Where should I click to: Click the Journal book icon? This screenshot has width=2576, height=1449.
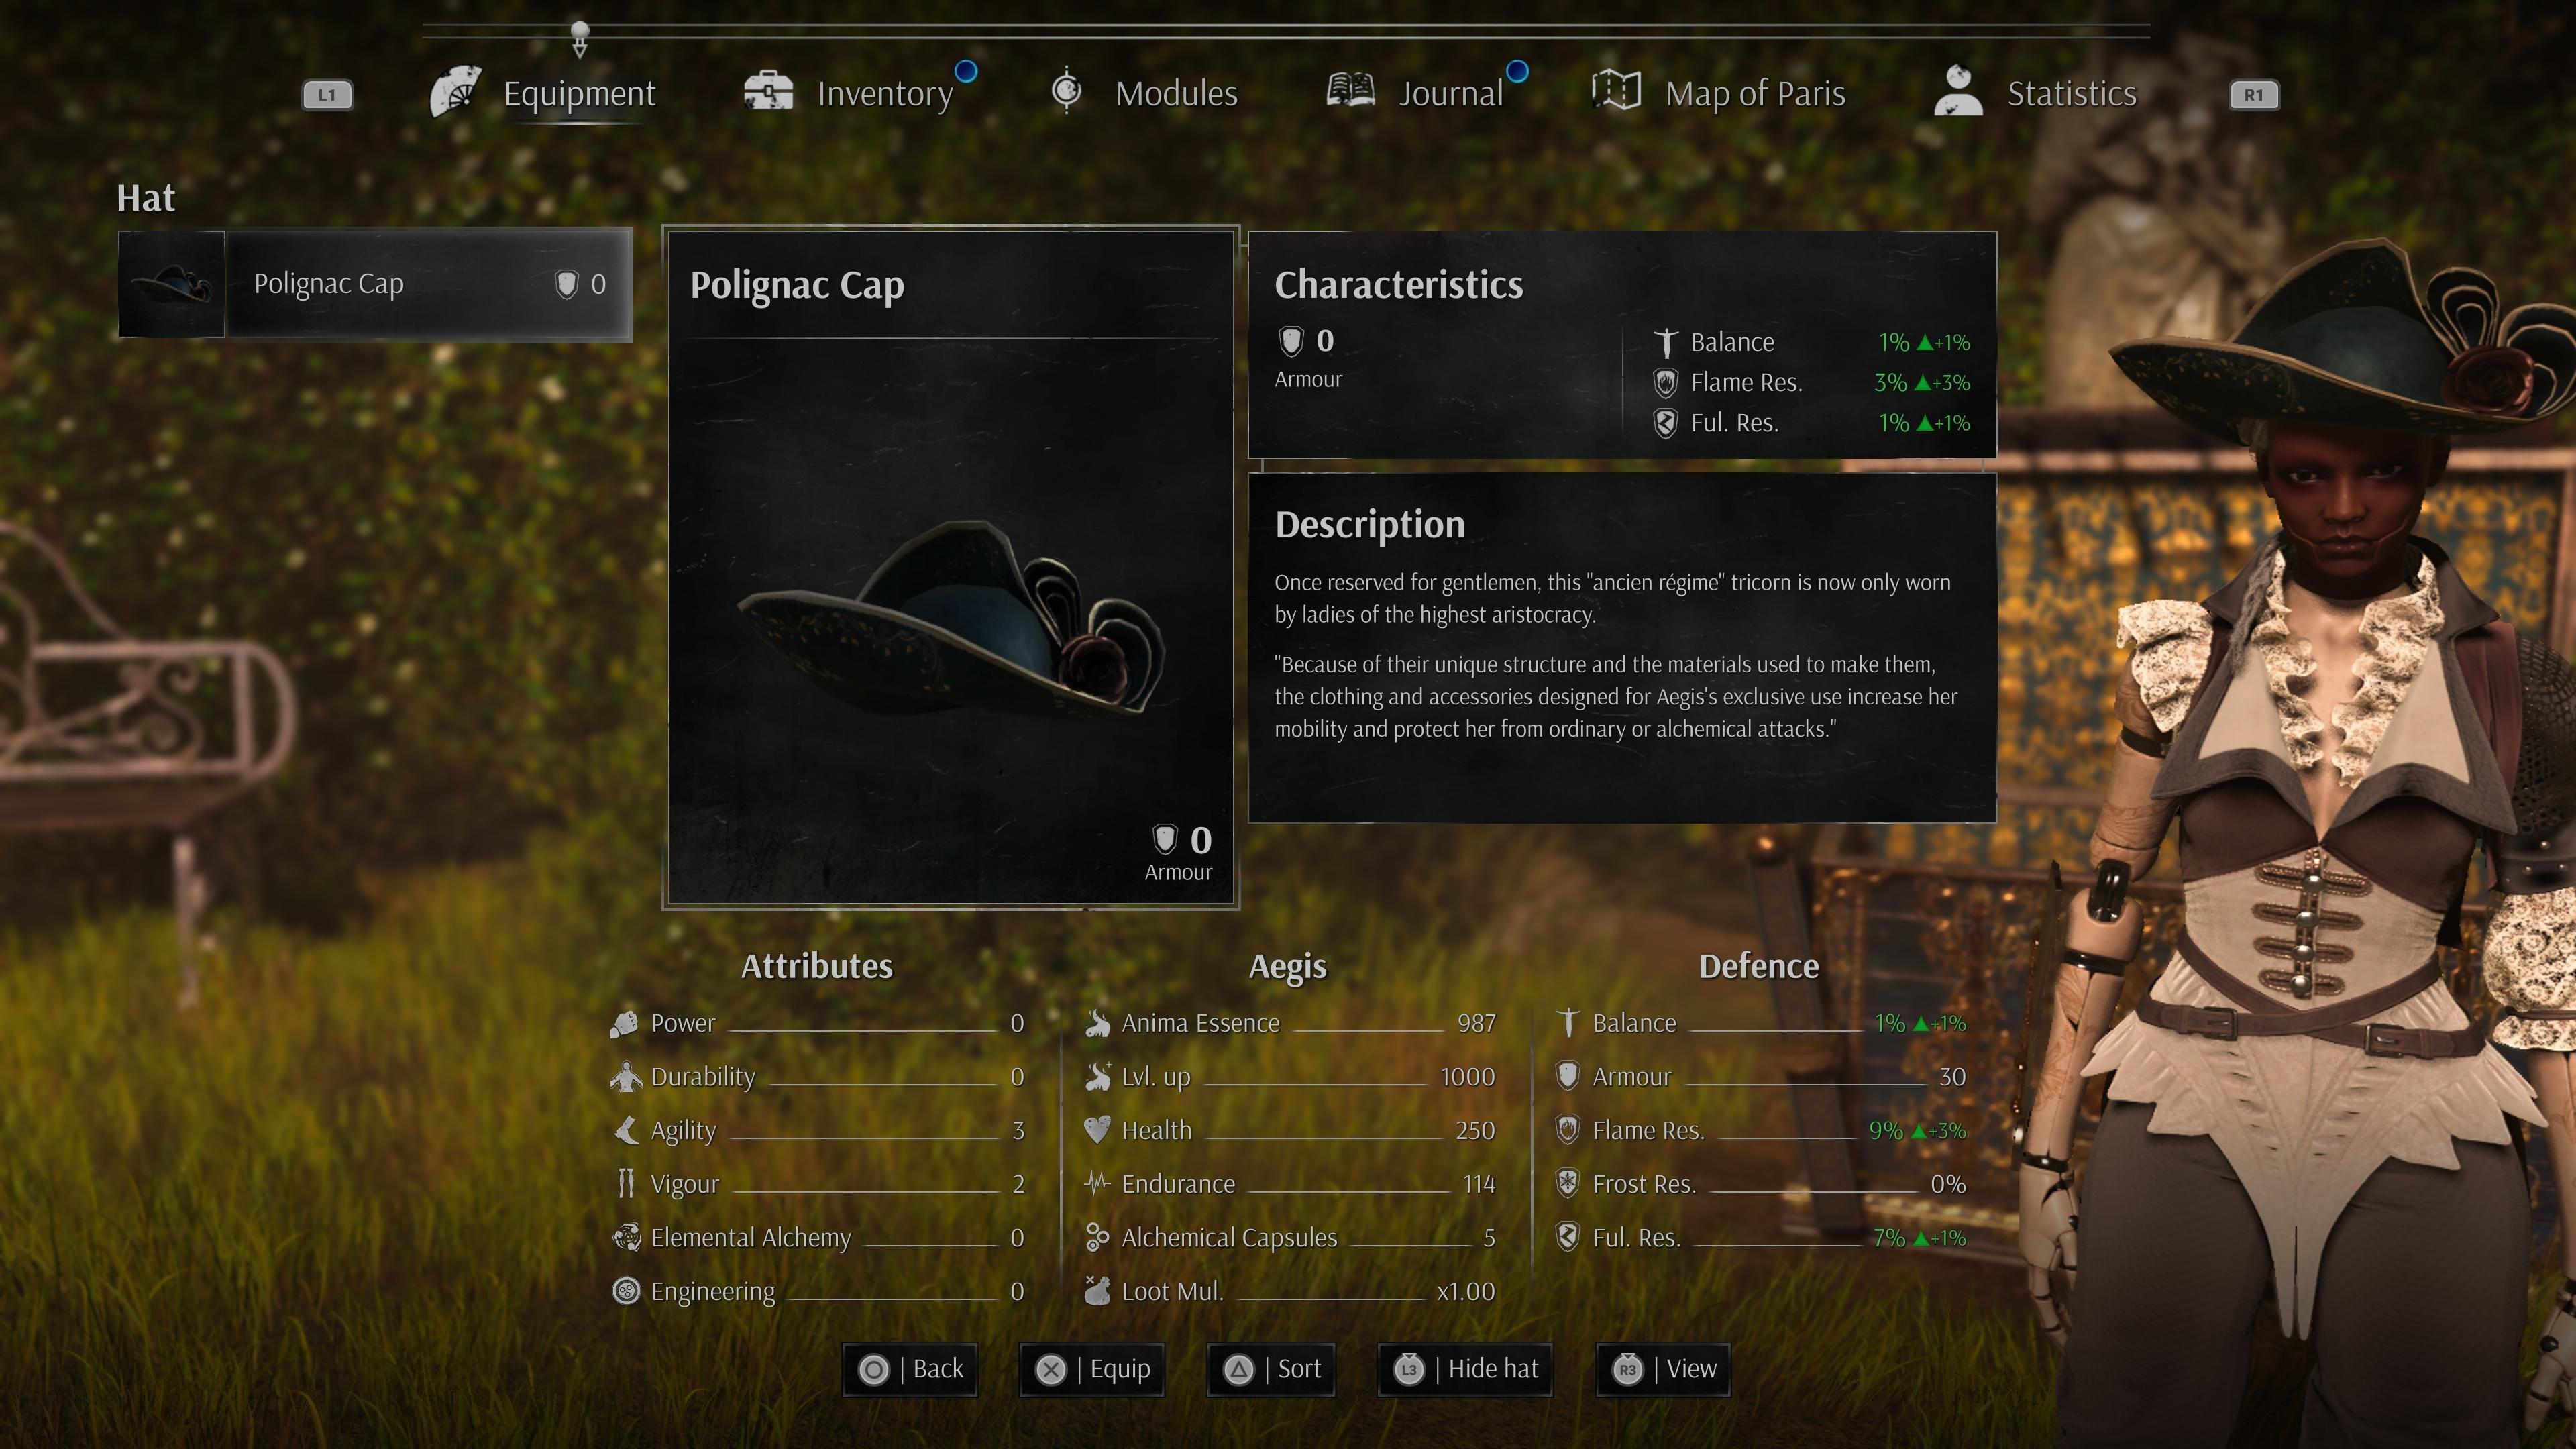coord(1350,91)
